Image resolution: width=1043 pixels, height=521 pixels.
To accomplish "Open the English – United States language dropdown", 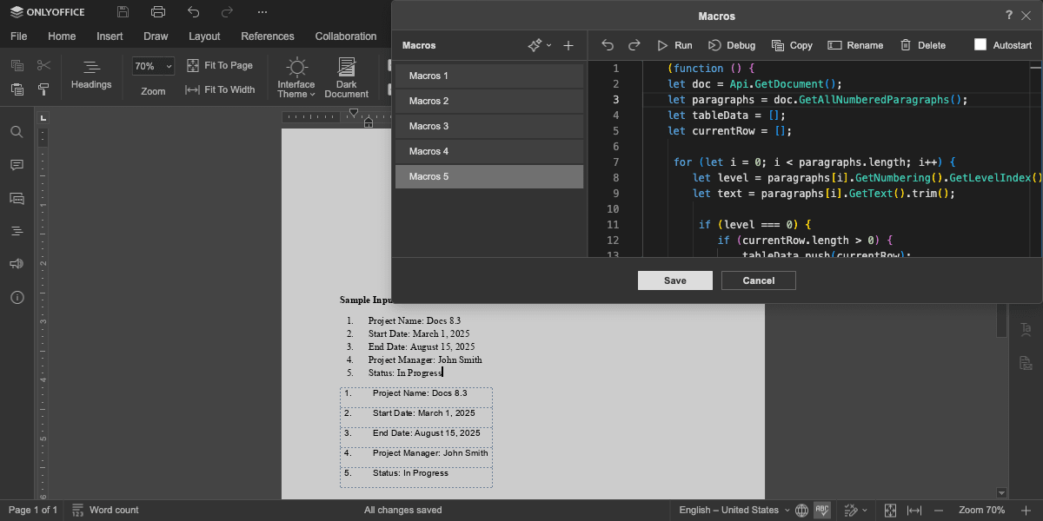I will 734,511.
